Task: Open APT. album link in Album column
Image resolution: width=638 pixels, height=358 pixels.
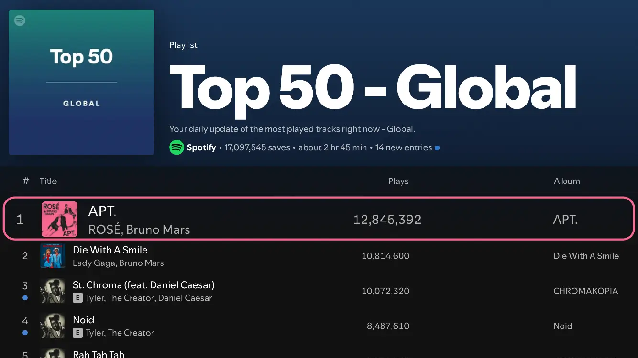Action: click(565, 220)
